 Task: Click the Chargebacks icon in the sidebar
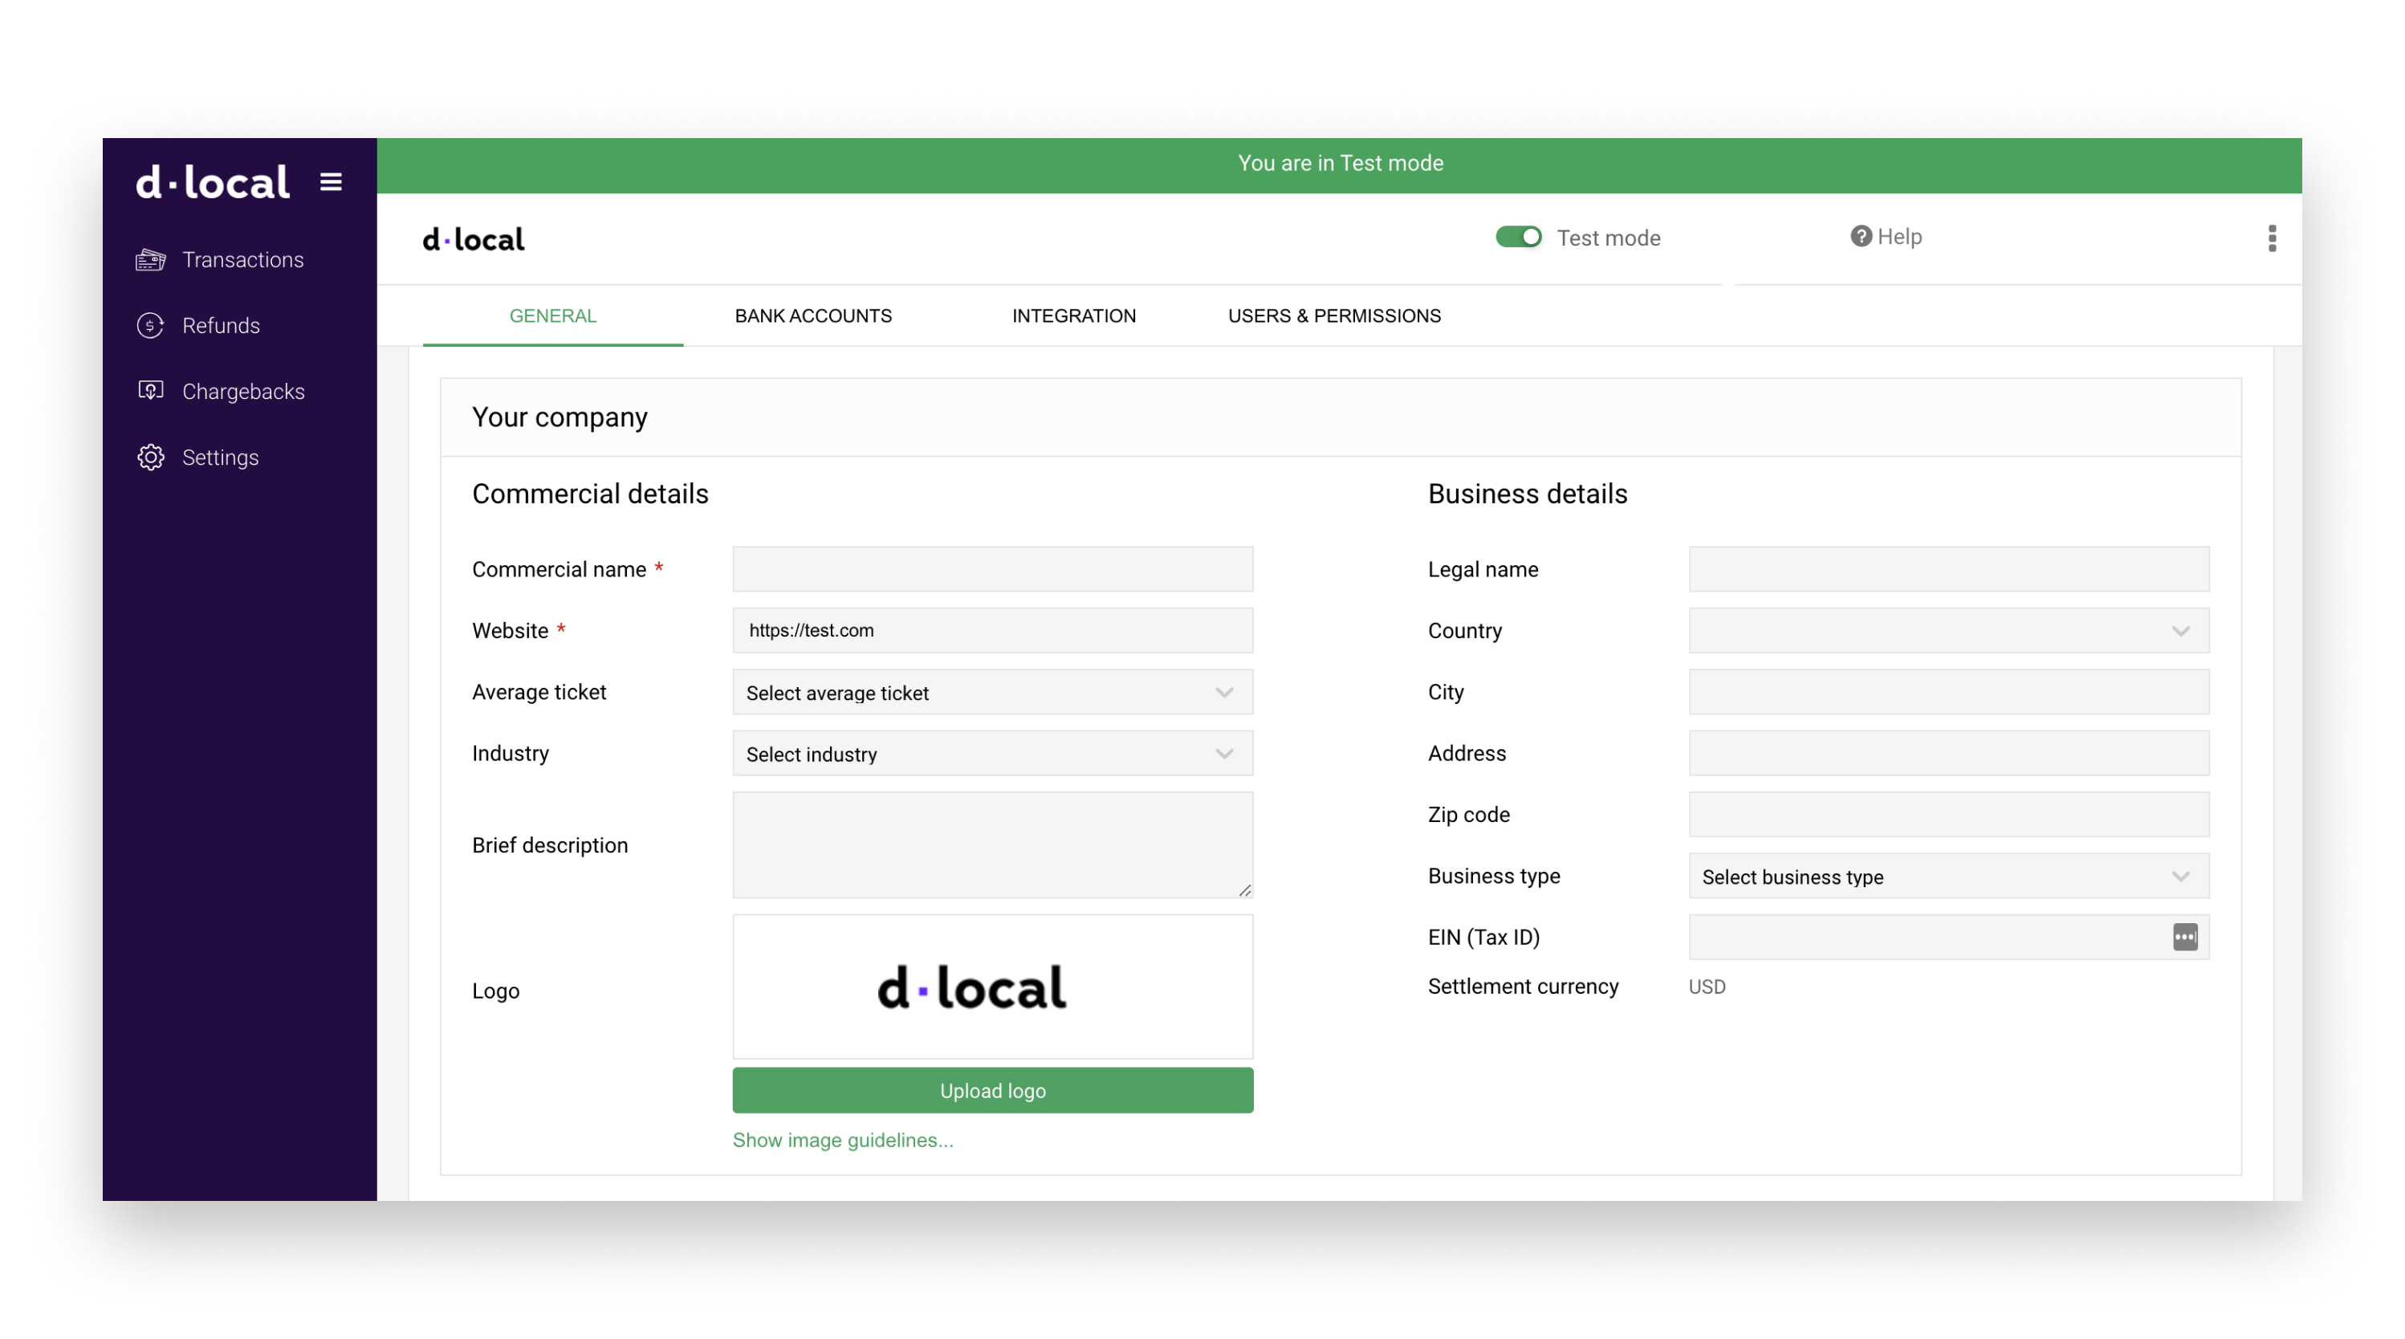point(150,390)
